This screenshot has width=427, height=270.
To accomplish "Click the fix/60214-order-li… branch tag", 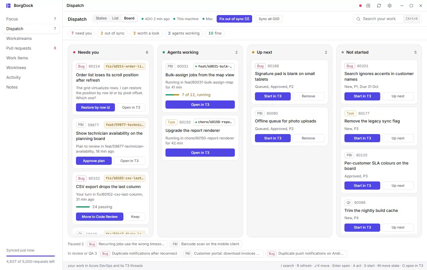I will [125, 66].
